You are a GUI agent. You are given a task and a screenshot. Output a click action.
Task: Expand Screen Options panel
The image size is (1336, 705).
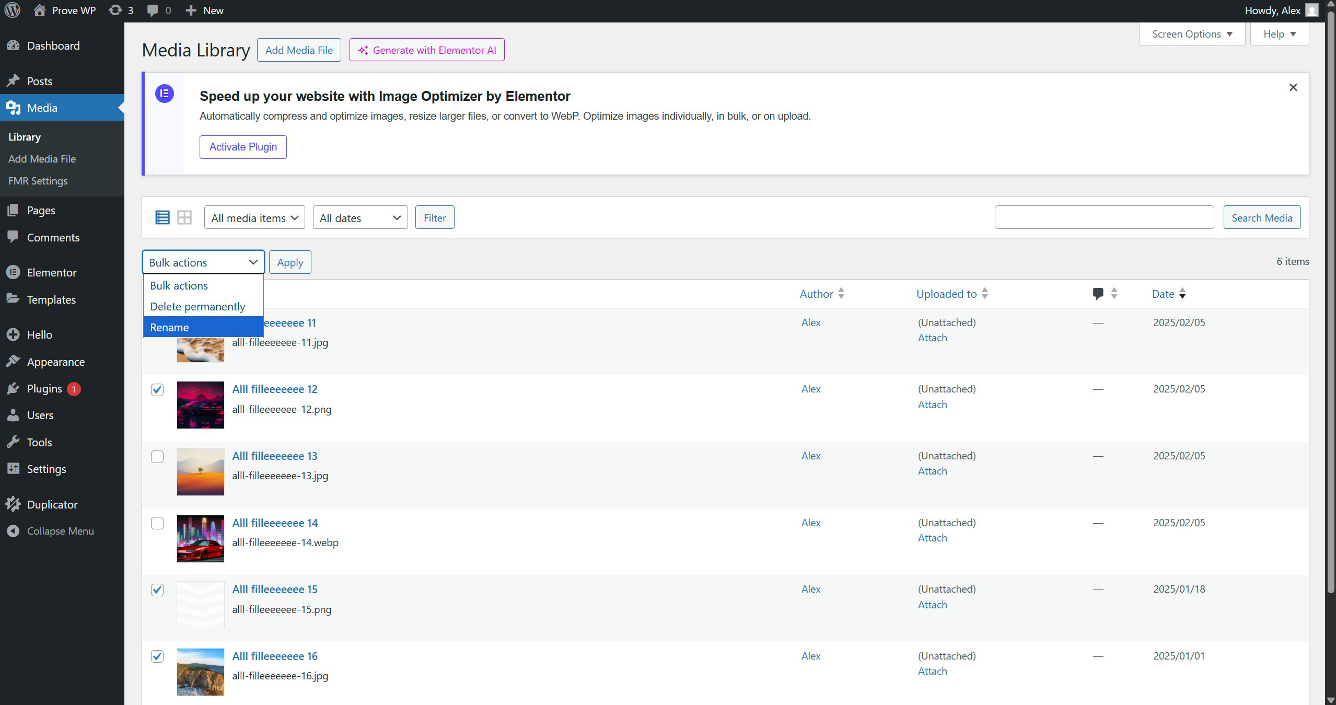pos(1192,34)
